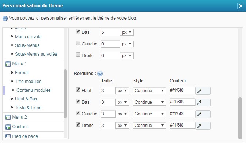Click the Gauche margin value field showing 0
Viewport: 246px width, 143px height.
111,44
